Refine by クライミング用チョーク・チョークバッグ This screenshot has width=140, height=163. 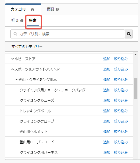[121, 90]
